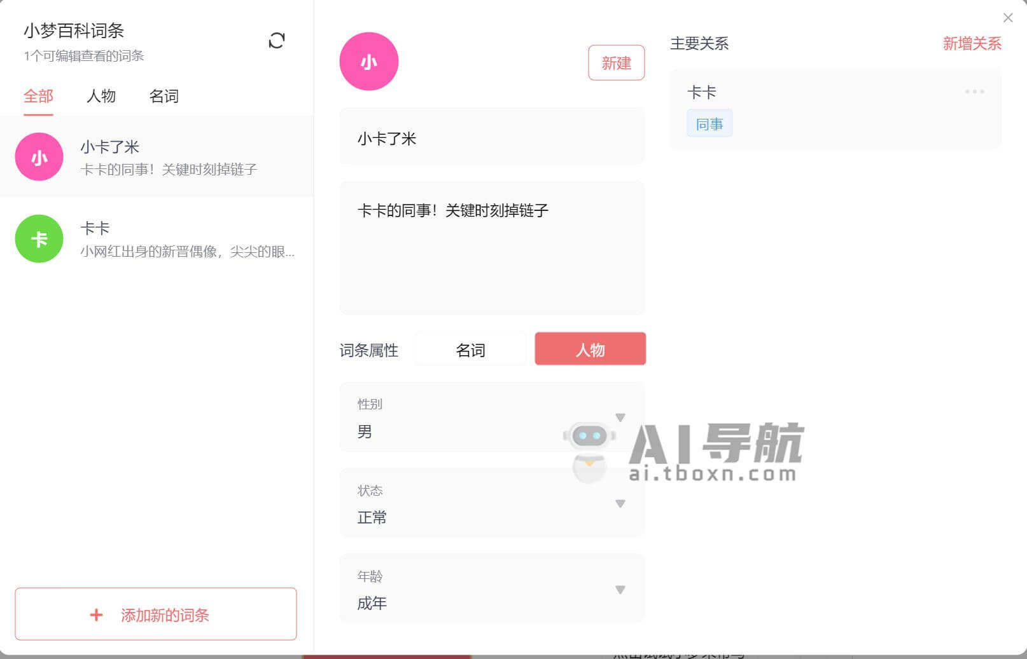Select the 全部 tab
Screen dimensions: 1027x659
(38, 96)
